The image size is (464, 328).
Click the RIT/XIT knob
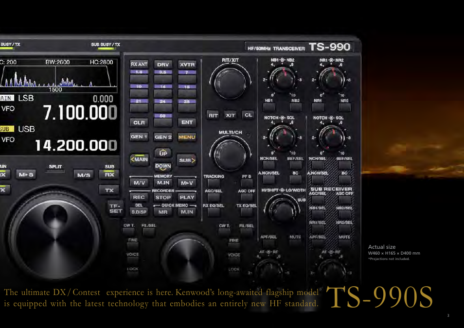tap(230, 82)
